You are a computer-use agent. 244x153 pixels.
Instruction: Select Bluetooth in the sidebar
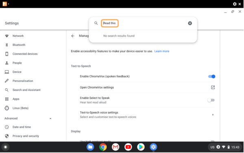click(x=19, y=45)
